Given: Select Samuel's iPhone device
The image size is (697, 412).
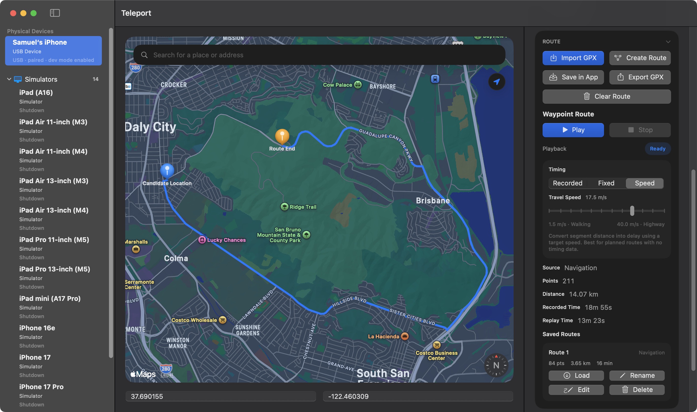Looking at the screenshot, I should [53, 51].
